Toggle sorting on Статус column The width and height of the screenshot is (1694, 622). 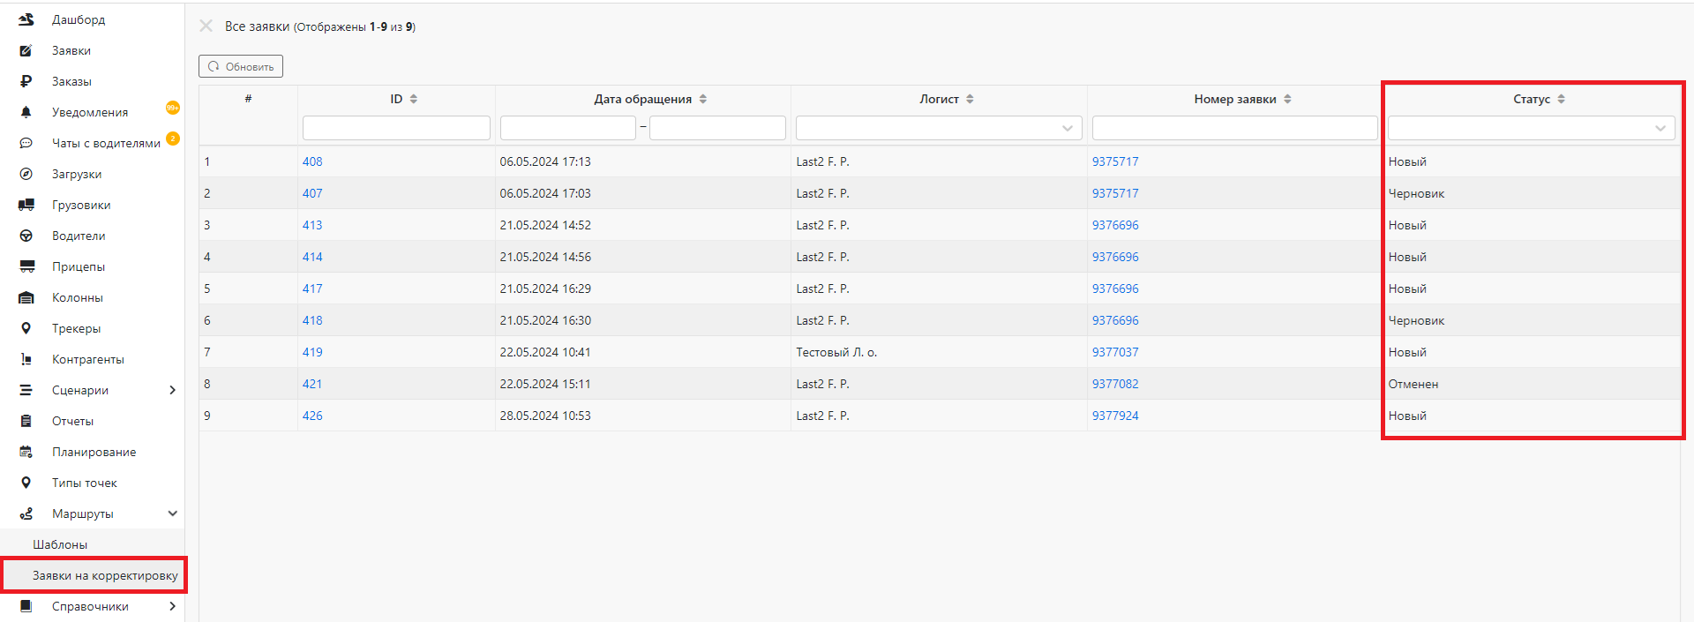tap(1561, 99)
